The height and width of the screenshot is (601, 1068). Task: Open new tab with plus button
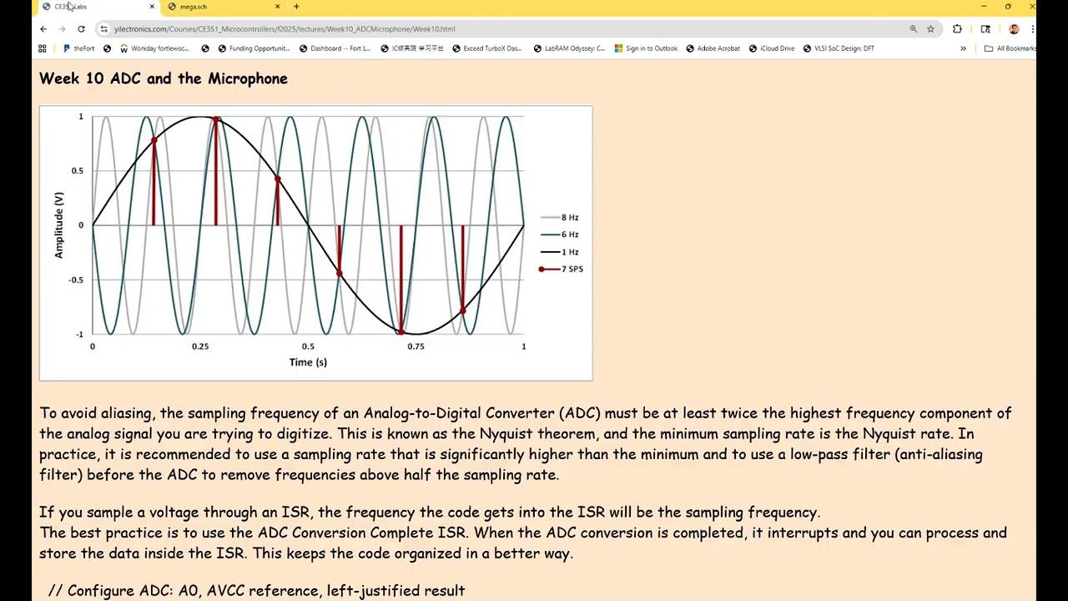296,7
